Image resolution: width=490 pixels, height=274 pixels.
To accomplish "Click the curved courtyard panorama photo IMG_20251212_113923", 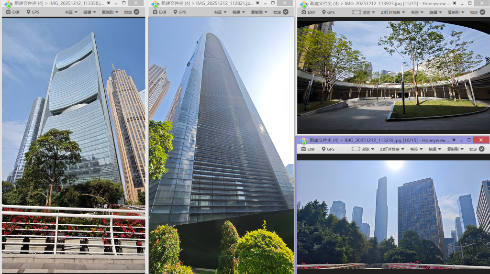I will click(x=392, y=77).
